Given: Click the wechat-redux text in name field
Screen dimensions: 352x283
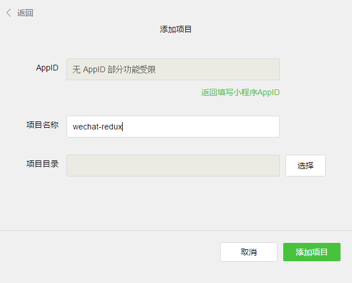Looking at the screenshot, I should (97, 127).
